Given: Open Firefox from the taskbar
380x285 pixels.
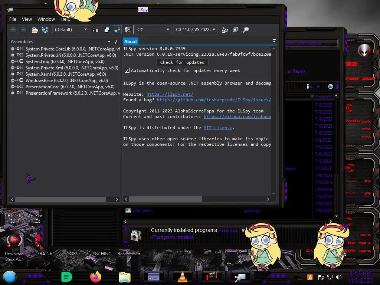Looking at the screenshot, I should click(x=95, y=277).
